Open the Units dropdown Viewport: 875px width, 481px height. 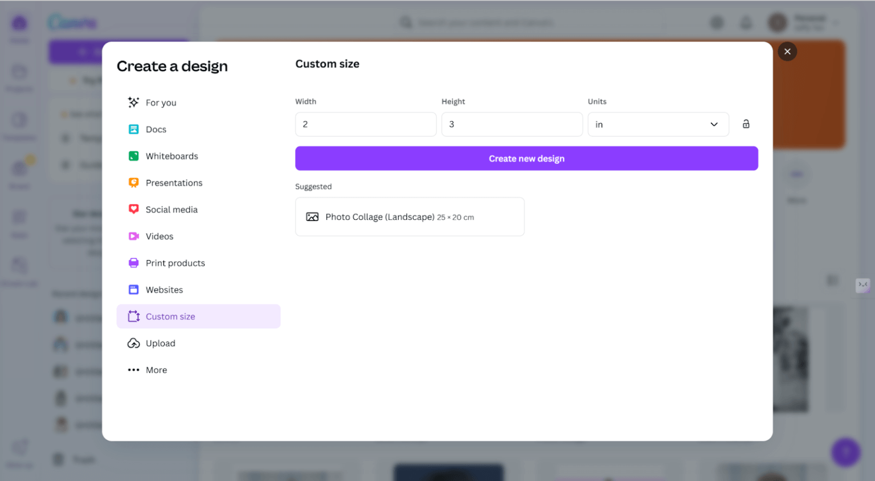(x=657, y=124)
